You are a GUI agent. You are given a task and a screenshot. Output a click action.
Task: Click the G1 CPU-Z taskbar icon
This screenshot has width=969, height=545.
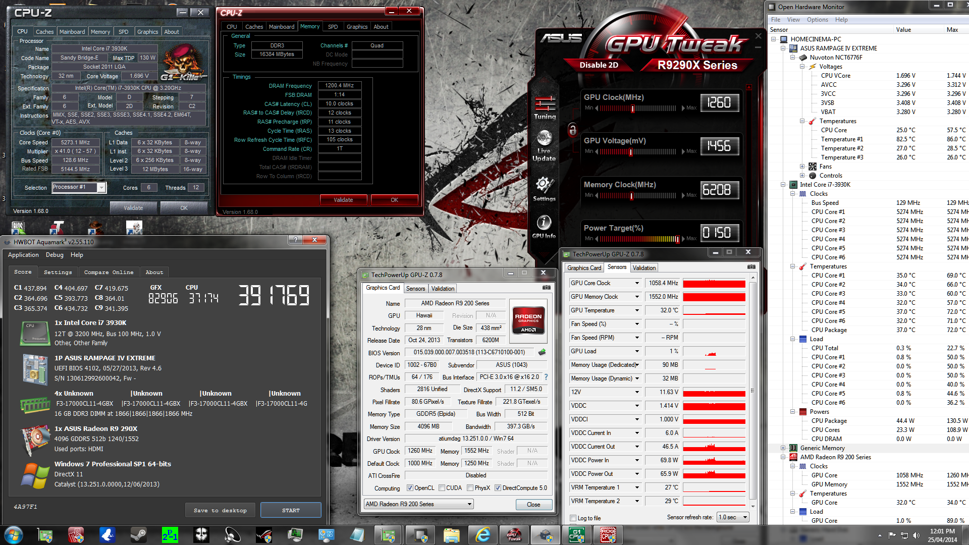(576, 535)
